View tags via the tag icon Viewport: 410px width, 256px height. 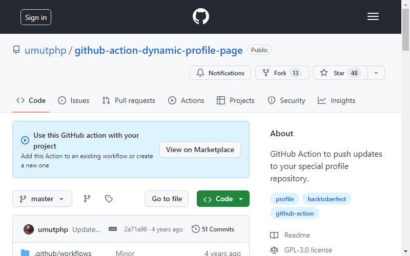coord(109,199)
